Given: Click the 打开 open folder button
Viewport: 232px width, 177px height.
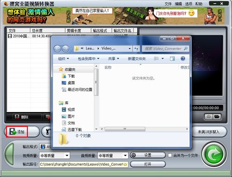Looking at the screenshot, I should 148,164.
